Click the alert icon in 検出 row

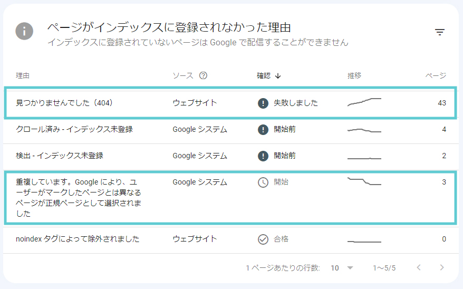[x=263, y=156]
